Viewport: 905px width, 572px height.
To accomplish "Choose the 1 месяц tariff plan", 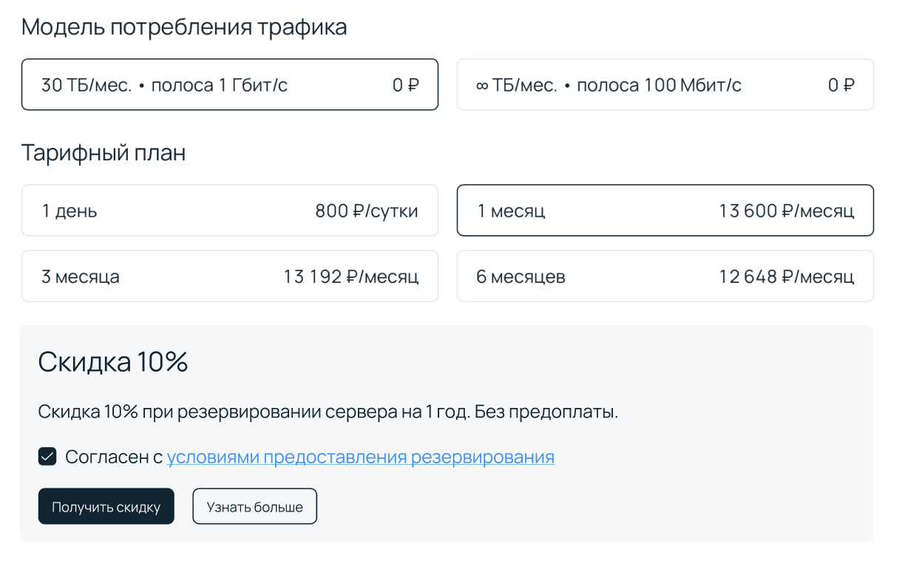I will click(x=665, y=210).
